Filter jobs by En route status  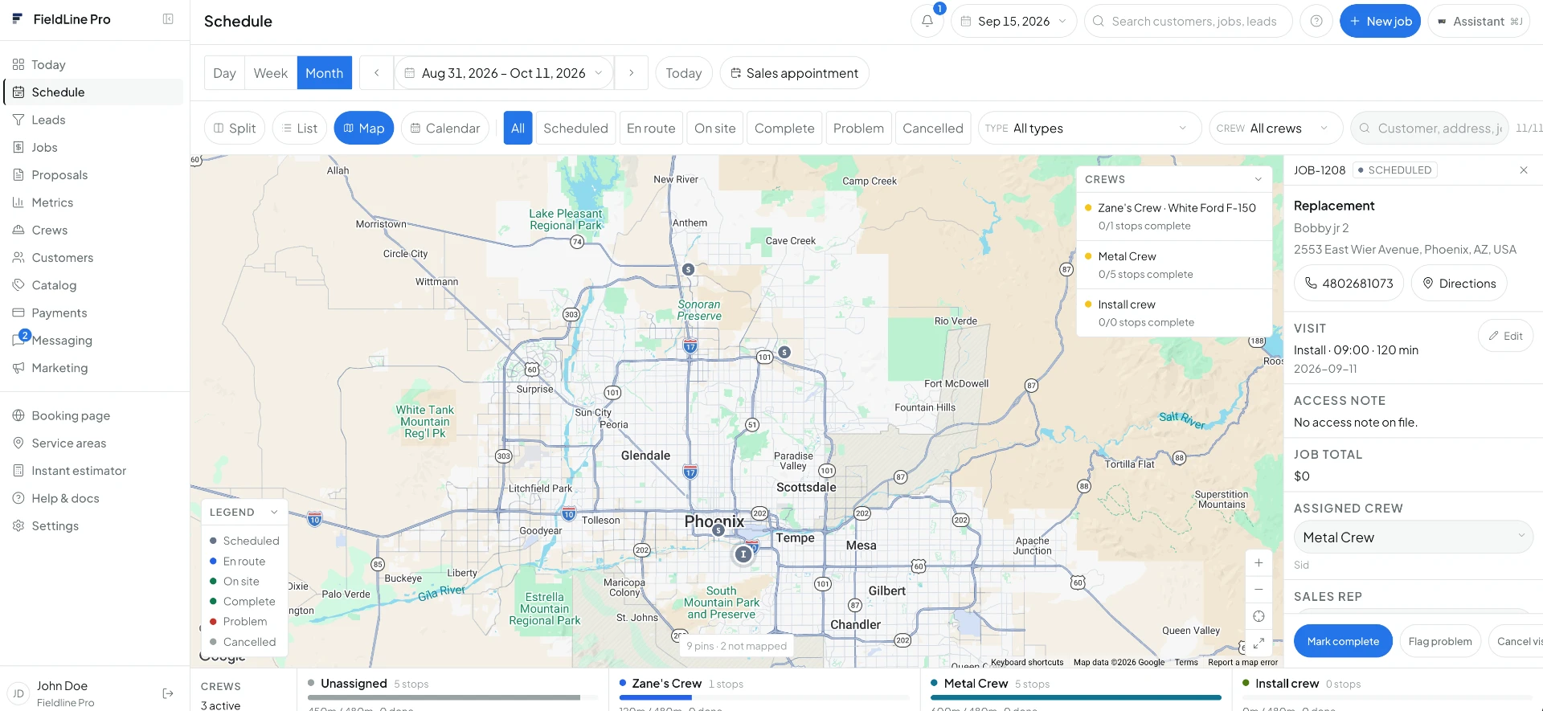pyautogui.click(x=651, y=129)
